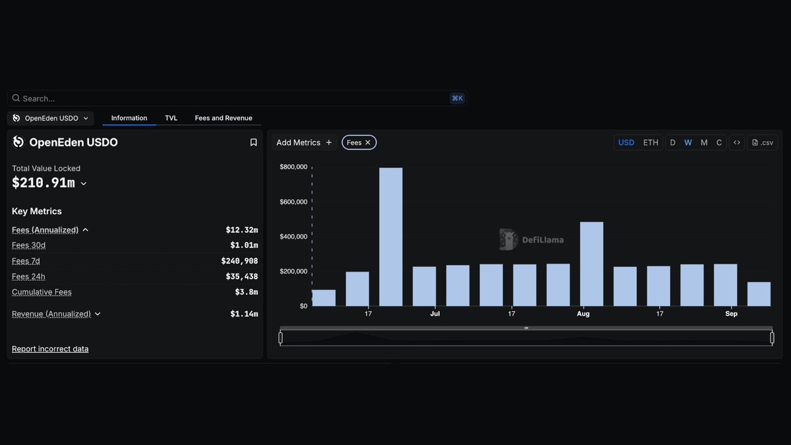This screenshot has height=445, width=791.
Task: Click the ⌘K shortcut badge
Action: coord(457,98)
